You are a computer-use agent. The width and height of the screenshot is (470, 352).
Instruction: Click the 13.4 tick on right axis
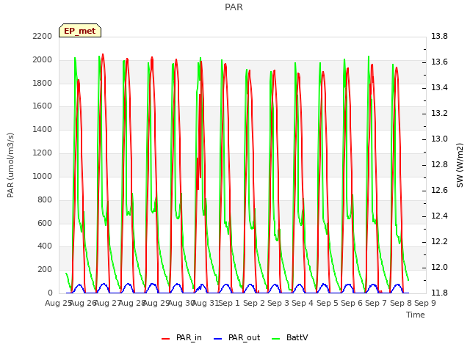[x=439, y=87]
